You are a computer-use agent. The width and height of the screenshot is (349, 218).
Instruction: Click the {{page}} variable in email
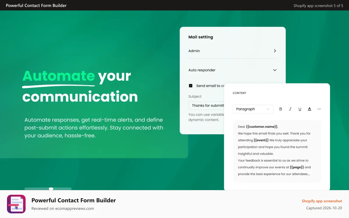pyautogui.click(x=297, y=167)
